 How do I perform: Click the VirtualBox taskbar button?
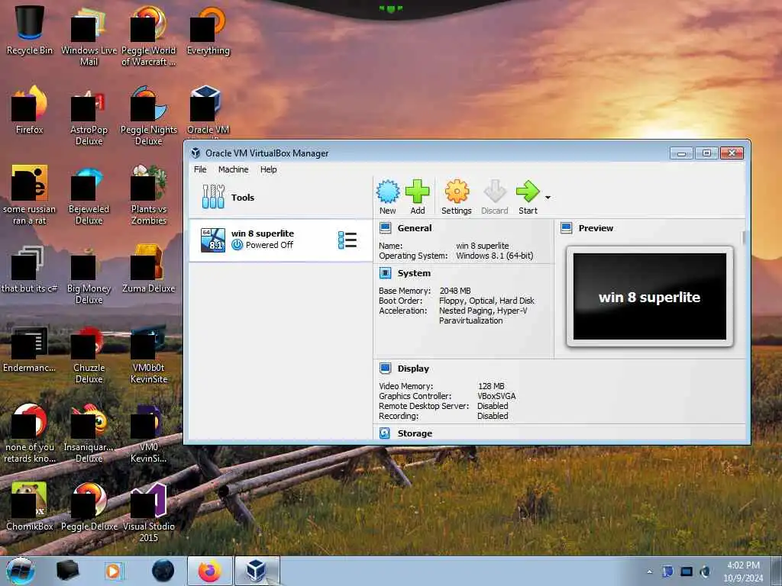click(x=257, y=571)
